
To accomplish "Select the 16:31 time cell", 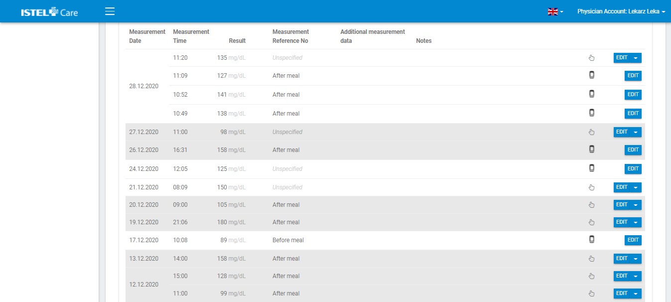I will click(180, 150).
